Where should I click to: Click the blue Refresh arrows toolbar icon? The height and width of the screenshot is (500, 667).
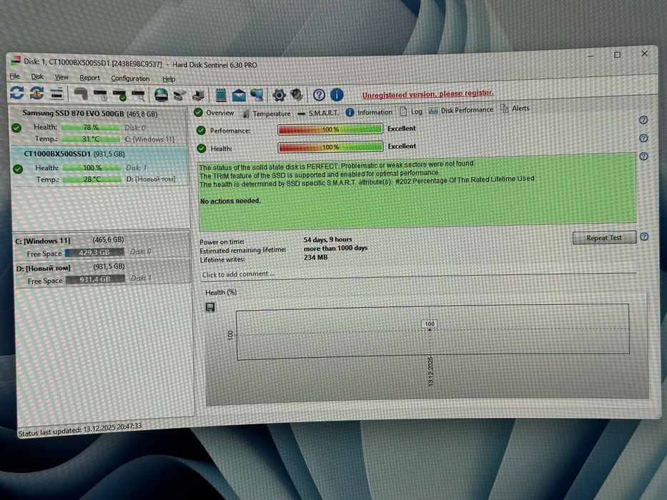pos(17,92)
